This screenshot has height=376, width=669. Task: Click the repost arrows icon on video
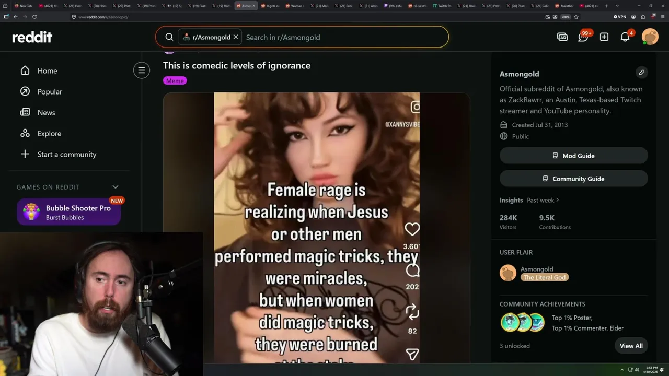click(412, 312)
